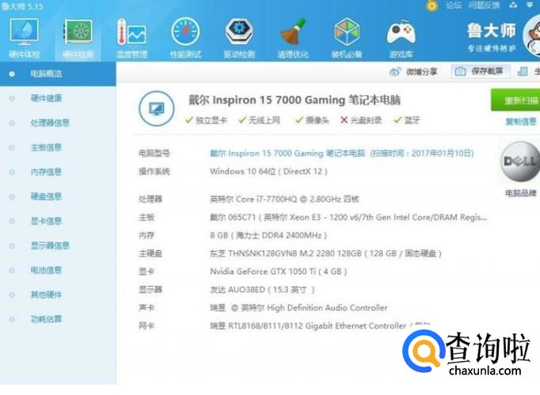Open the 清理优化 cleanup broom icon

point(293,34)
